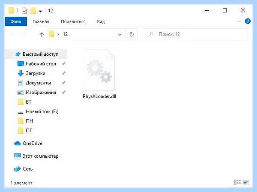
Task: Open Рабочий стол in the navigation pane
Action: pyautogui.click(x=41, y=63)
